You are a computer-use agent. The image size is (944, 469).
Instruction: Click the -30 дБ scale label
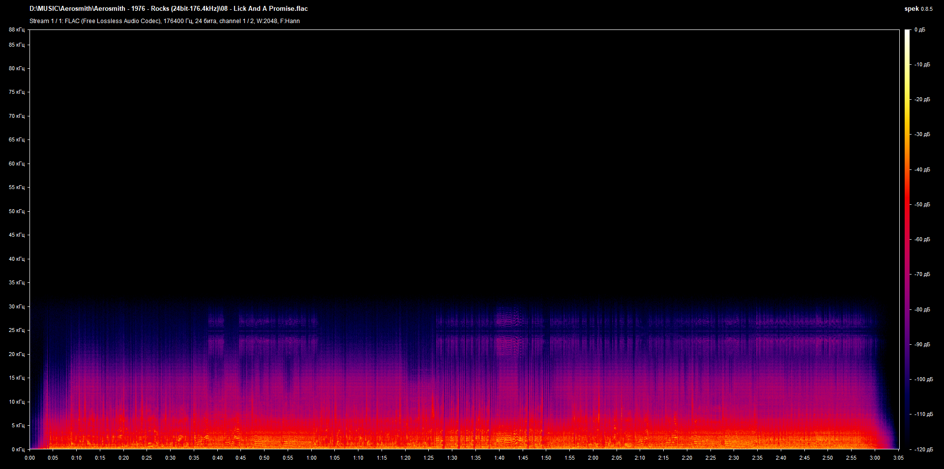click(x=922, y=135)
